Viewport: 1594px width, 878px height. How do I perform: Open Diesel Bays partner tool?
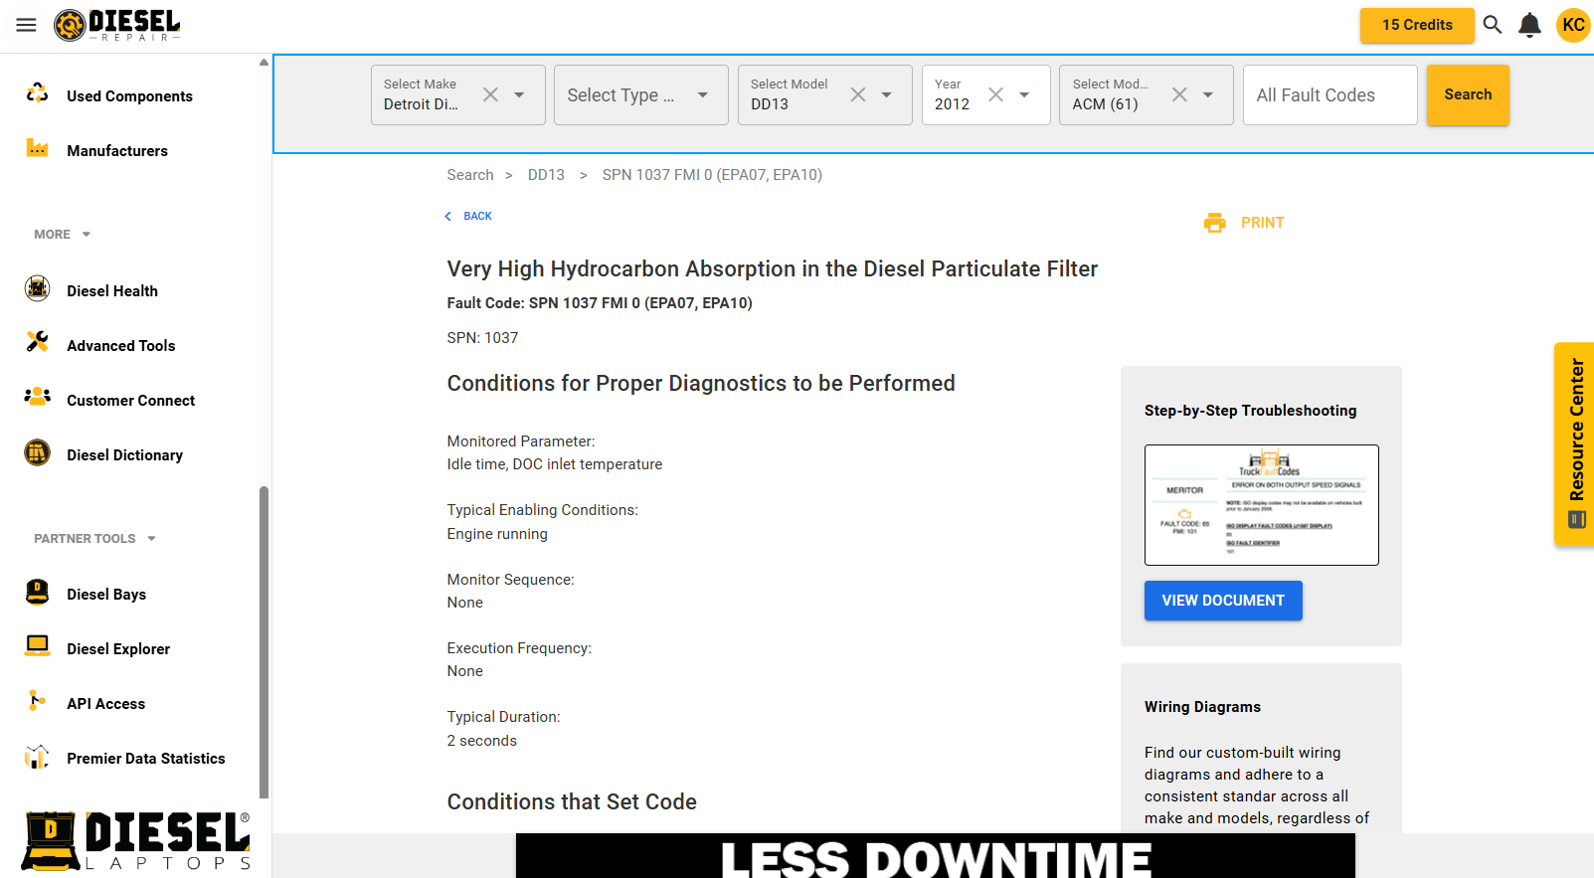106,595
